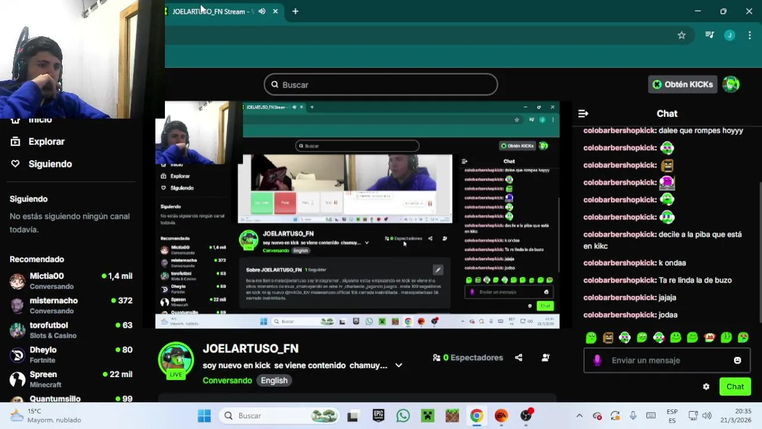Open the browser media control icon
The height and width of the screenshot is (429, 762).
[x=710, y=35]
